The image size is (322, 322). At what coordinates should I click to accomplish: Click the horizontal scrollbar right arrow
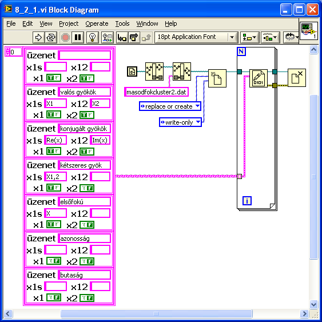click(x=304, y=313)
